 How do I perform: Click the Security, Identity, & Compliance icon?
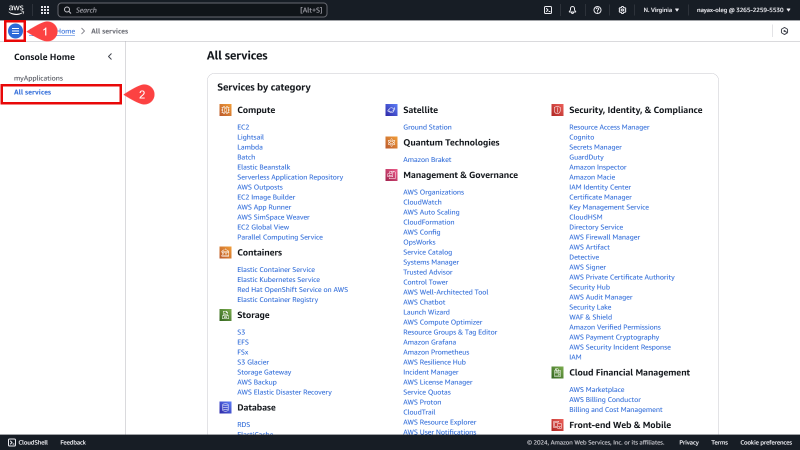[x=557, y=110]
